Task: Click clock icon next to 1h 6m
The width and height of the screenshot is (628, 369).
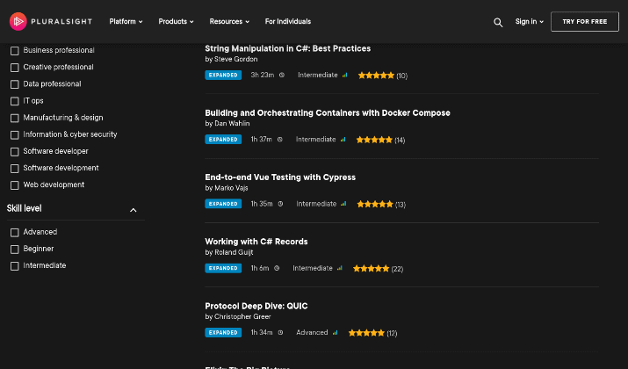Action: [277, 268]
